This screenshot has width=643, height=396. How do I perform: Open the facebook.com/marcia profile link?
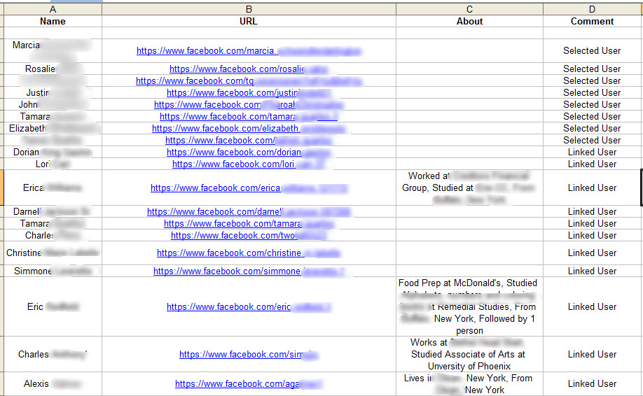pos(249,51)
